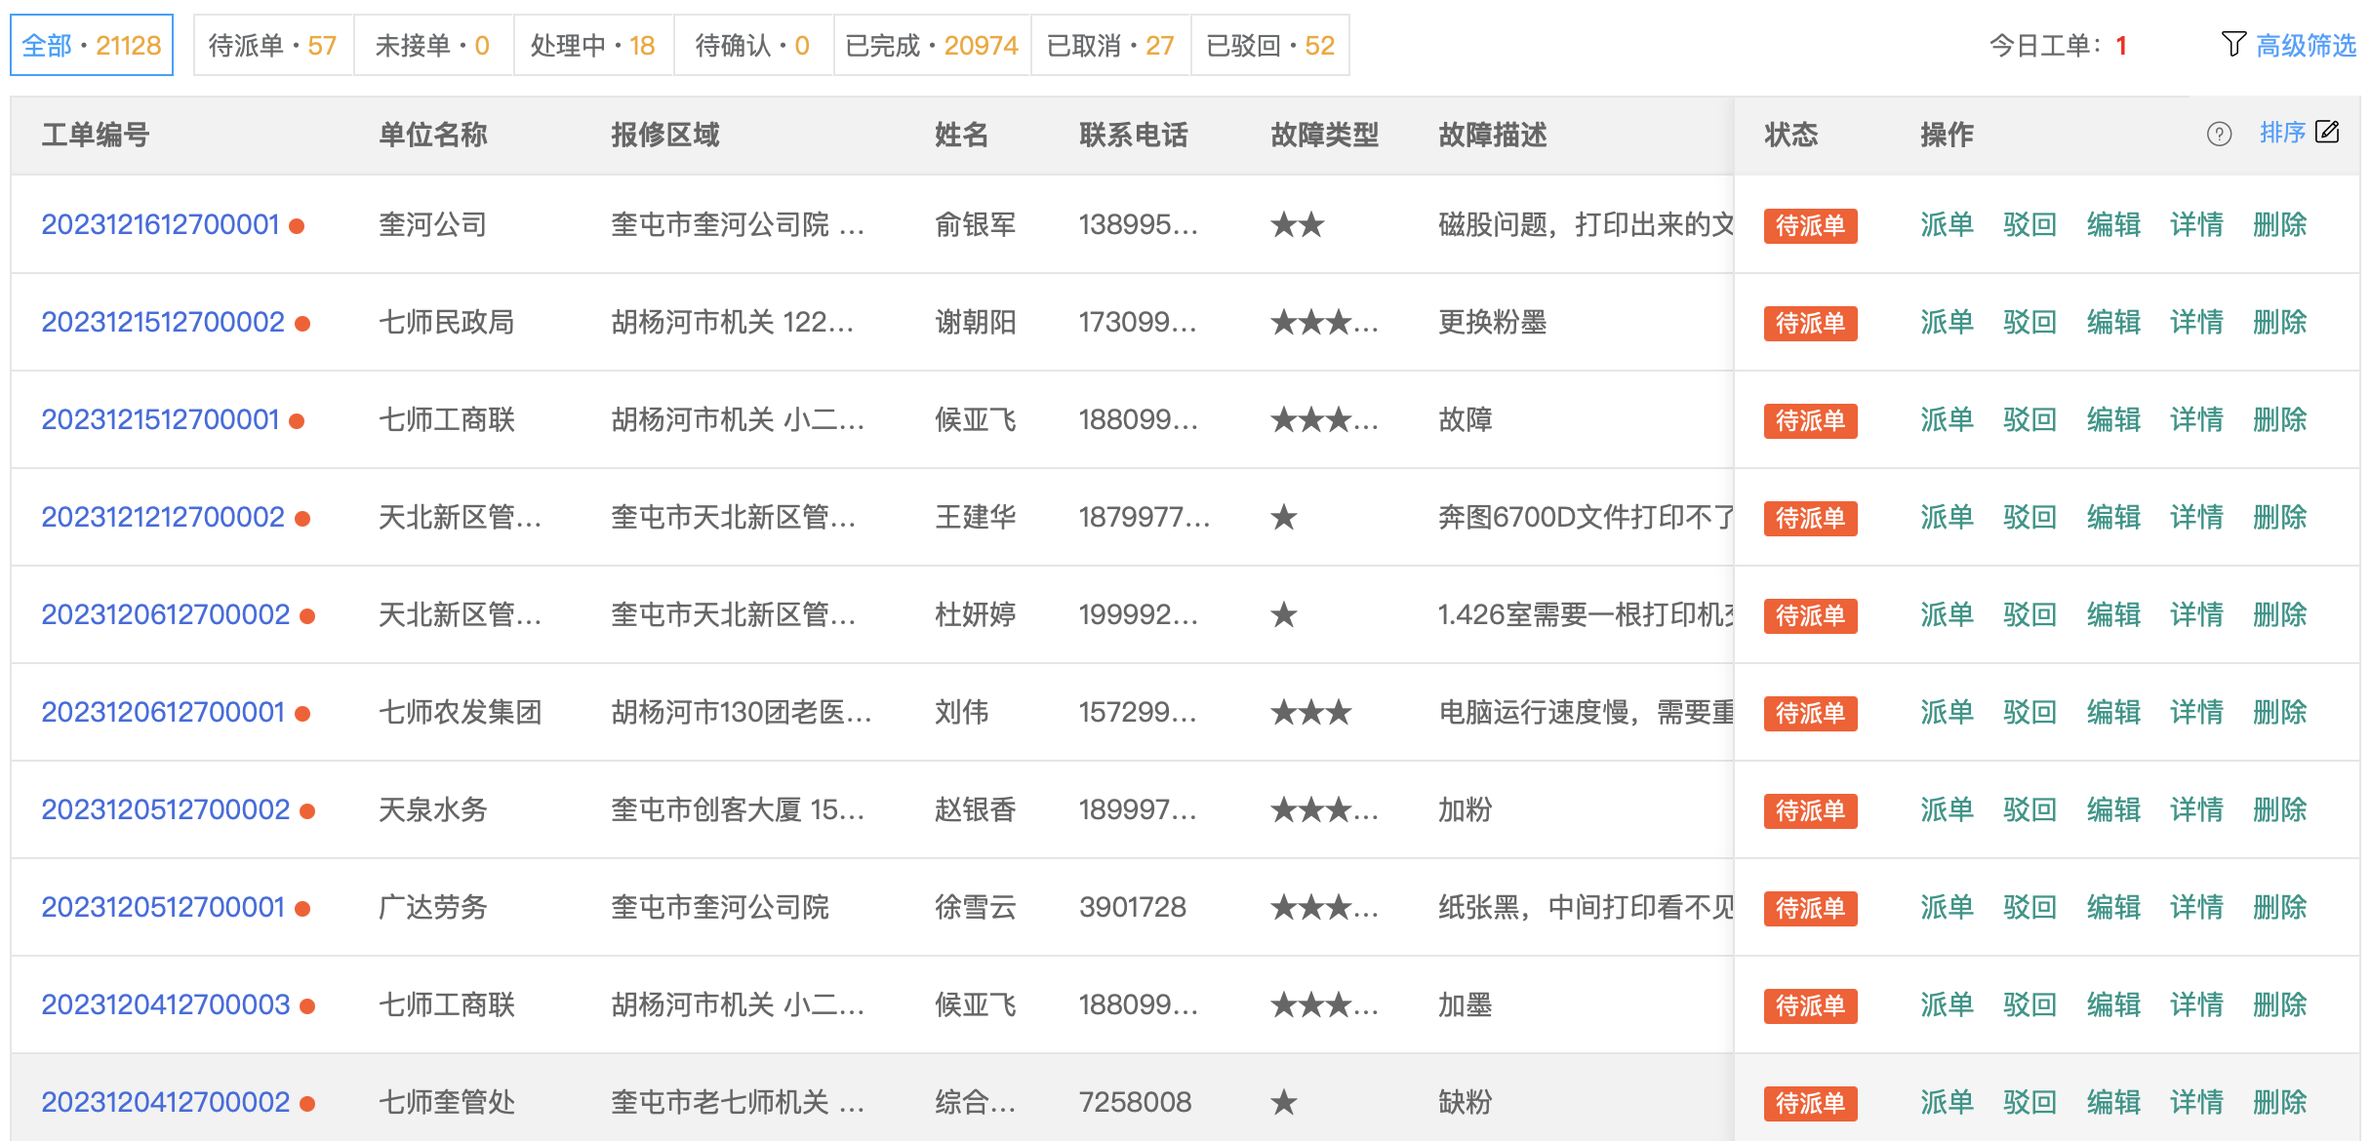View 详情 for the 七师奎管处 order
2371x1141 pixels.
tap(2196, 1102)
